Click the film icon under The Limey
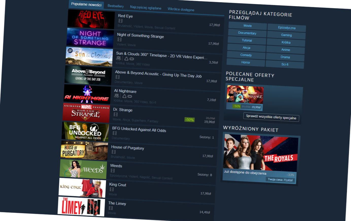Viewport: 351px width, 221px height. (111, 208)
